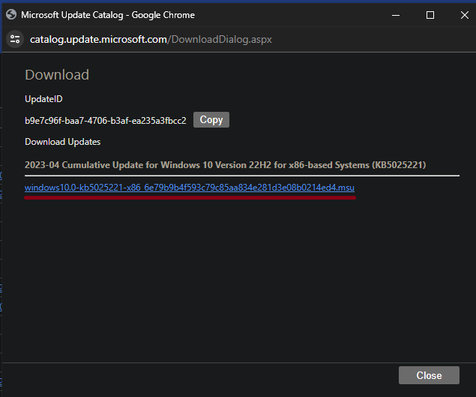Minimize the Chrome popup window
This screenshot has width=476, height=397.
396,15
